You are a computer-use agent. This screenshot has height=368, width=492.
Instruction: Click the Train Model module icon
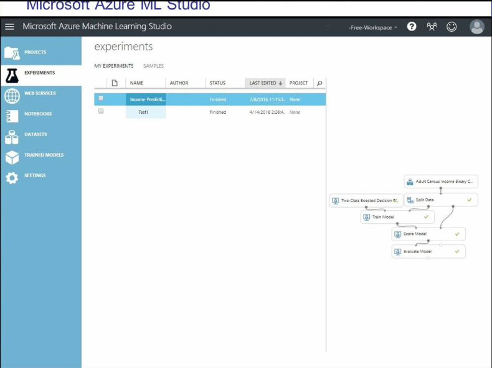[x=366, y=217]
